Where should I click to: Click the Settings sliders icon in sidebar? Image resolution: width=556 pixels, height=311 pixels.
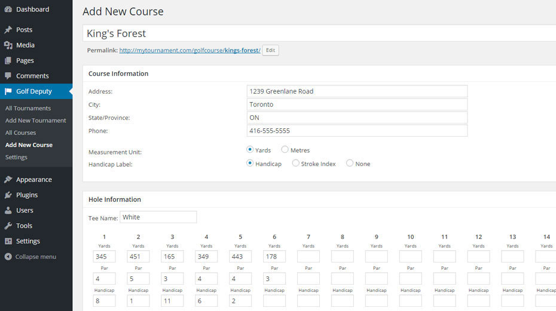click(x=8, y=241)
